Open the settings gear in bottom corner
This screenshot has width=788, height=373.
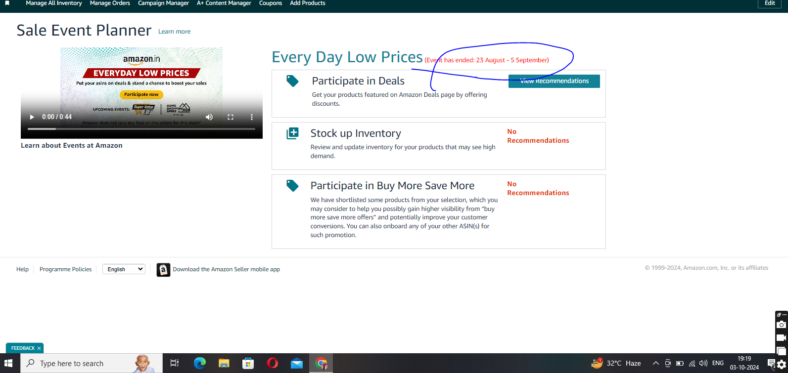coord(782,365)
